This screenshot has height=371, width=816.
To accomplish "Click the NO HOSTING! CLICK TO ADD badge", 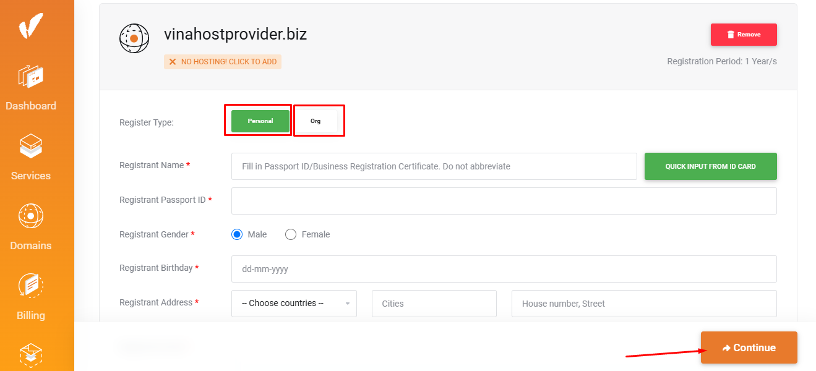I will (223, 62).
